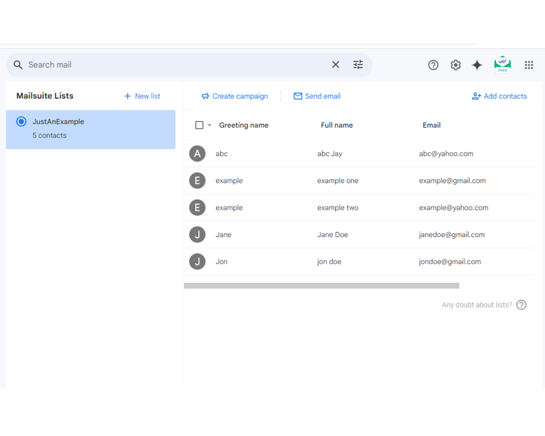Click the 'example two' full name
This screenshot has height=436, width=545.
coord(338,208)
